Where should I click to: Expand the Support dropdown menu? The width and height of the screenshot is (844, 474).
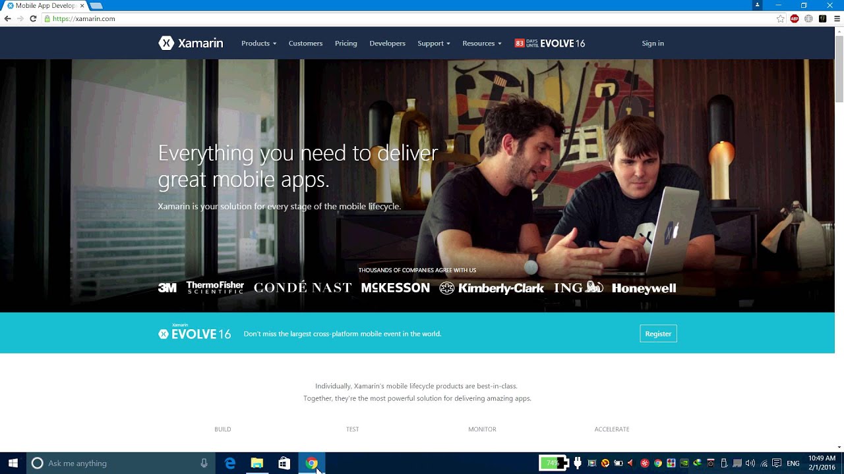coord(434,43)
